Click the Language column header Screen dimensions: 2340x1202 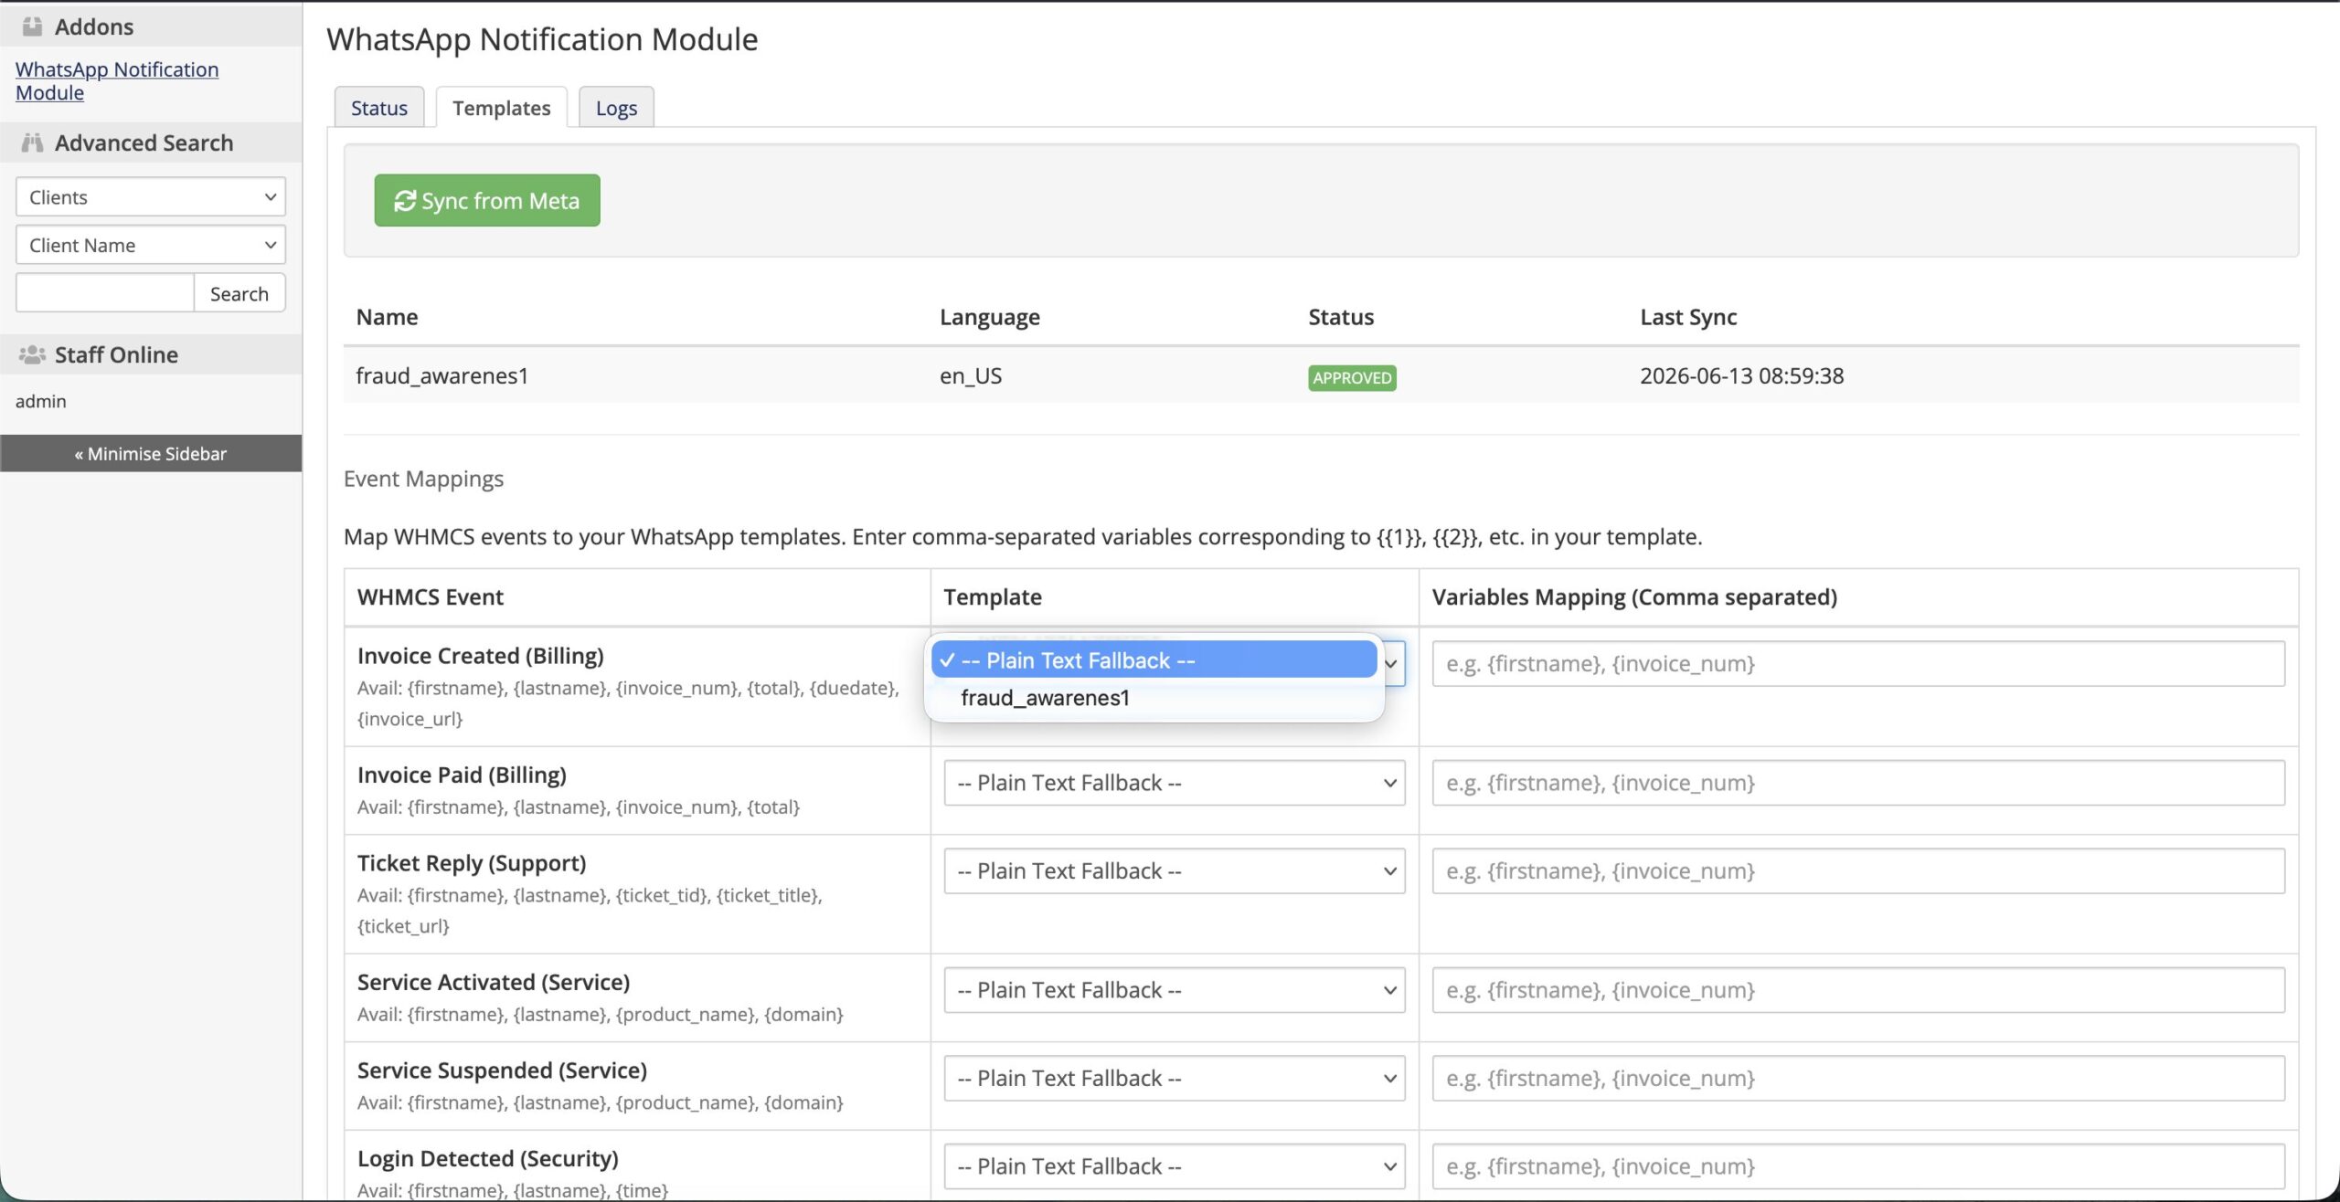click(x=990, y=317)
